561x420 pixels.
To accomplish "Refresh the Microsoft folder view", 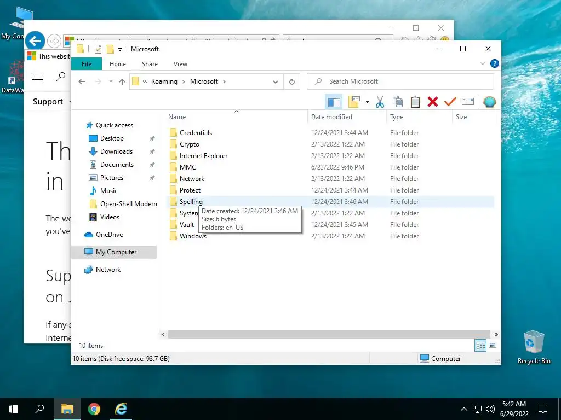I will pos(292,82).
